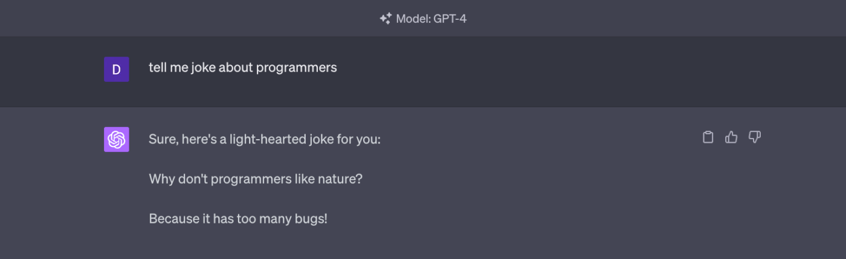Click the word joke in user prompt
The width and height of the screenshot is (846, 259).
click(x=204, y=67)
